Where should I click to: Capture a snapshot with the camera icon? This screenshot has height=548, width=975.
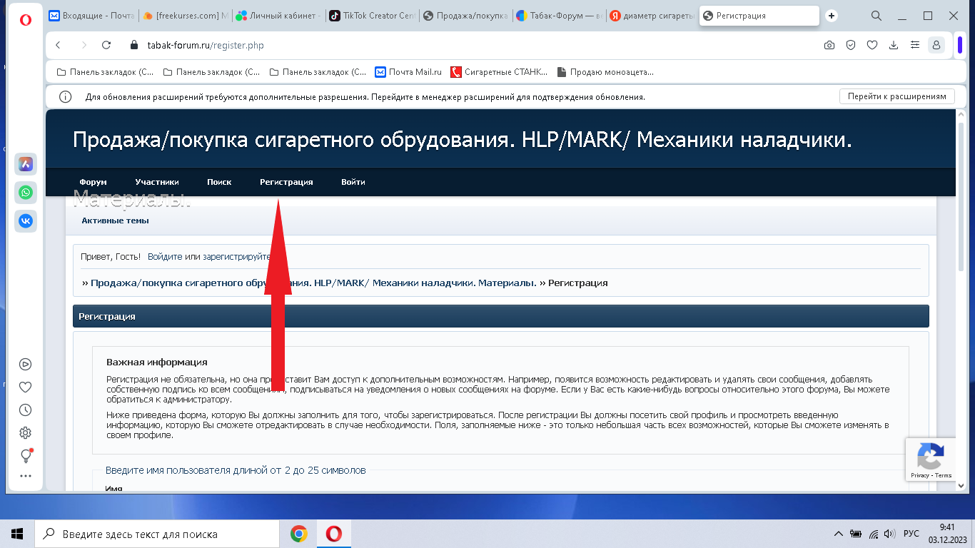point(829,44)
